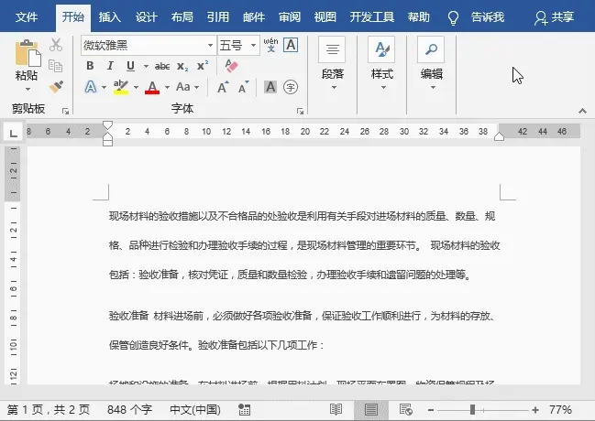Switch to the 引用 tab
This screenshot has width=595, height=421.
click(x=218, y=17)
